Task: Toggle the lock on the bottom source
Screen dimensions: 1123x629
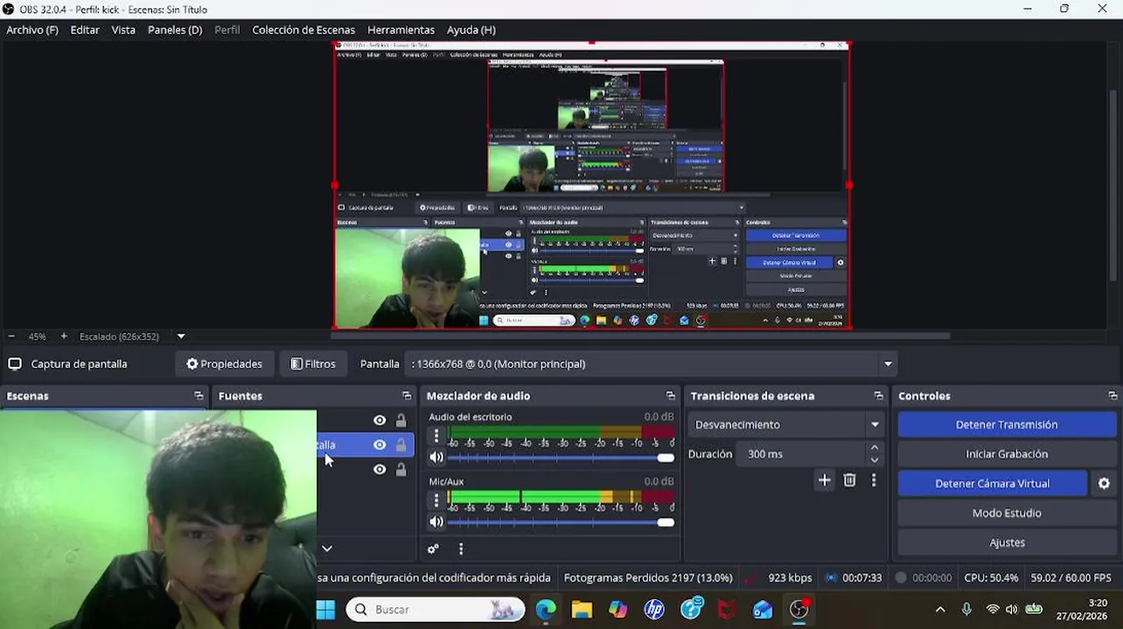Action: pos(401,469)
